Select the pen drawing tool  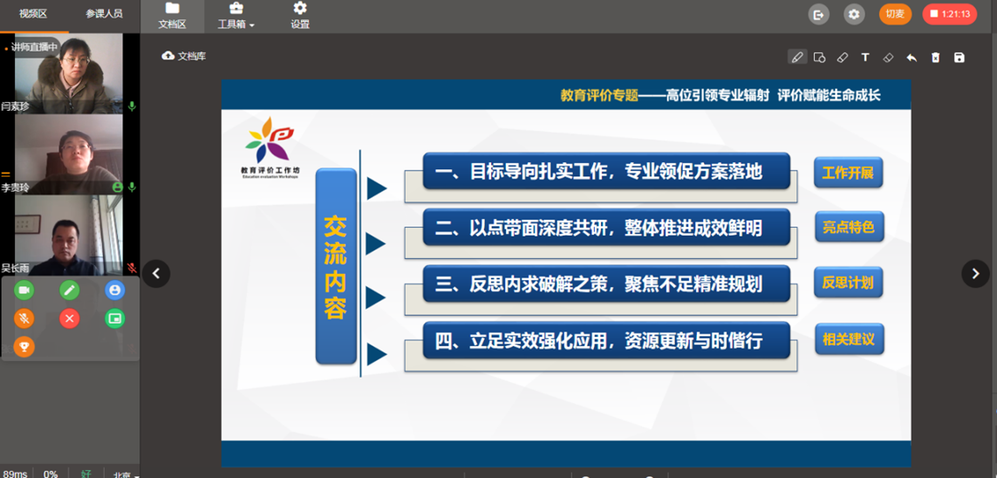click(x=796, y=58)
